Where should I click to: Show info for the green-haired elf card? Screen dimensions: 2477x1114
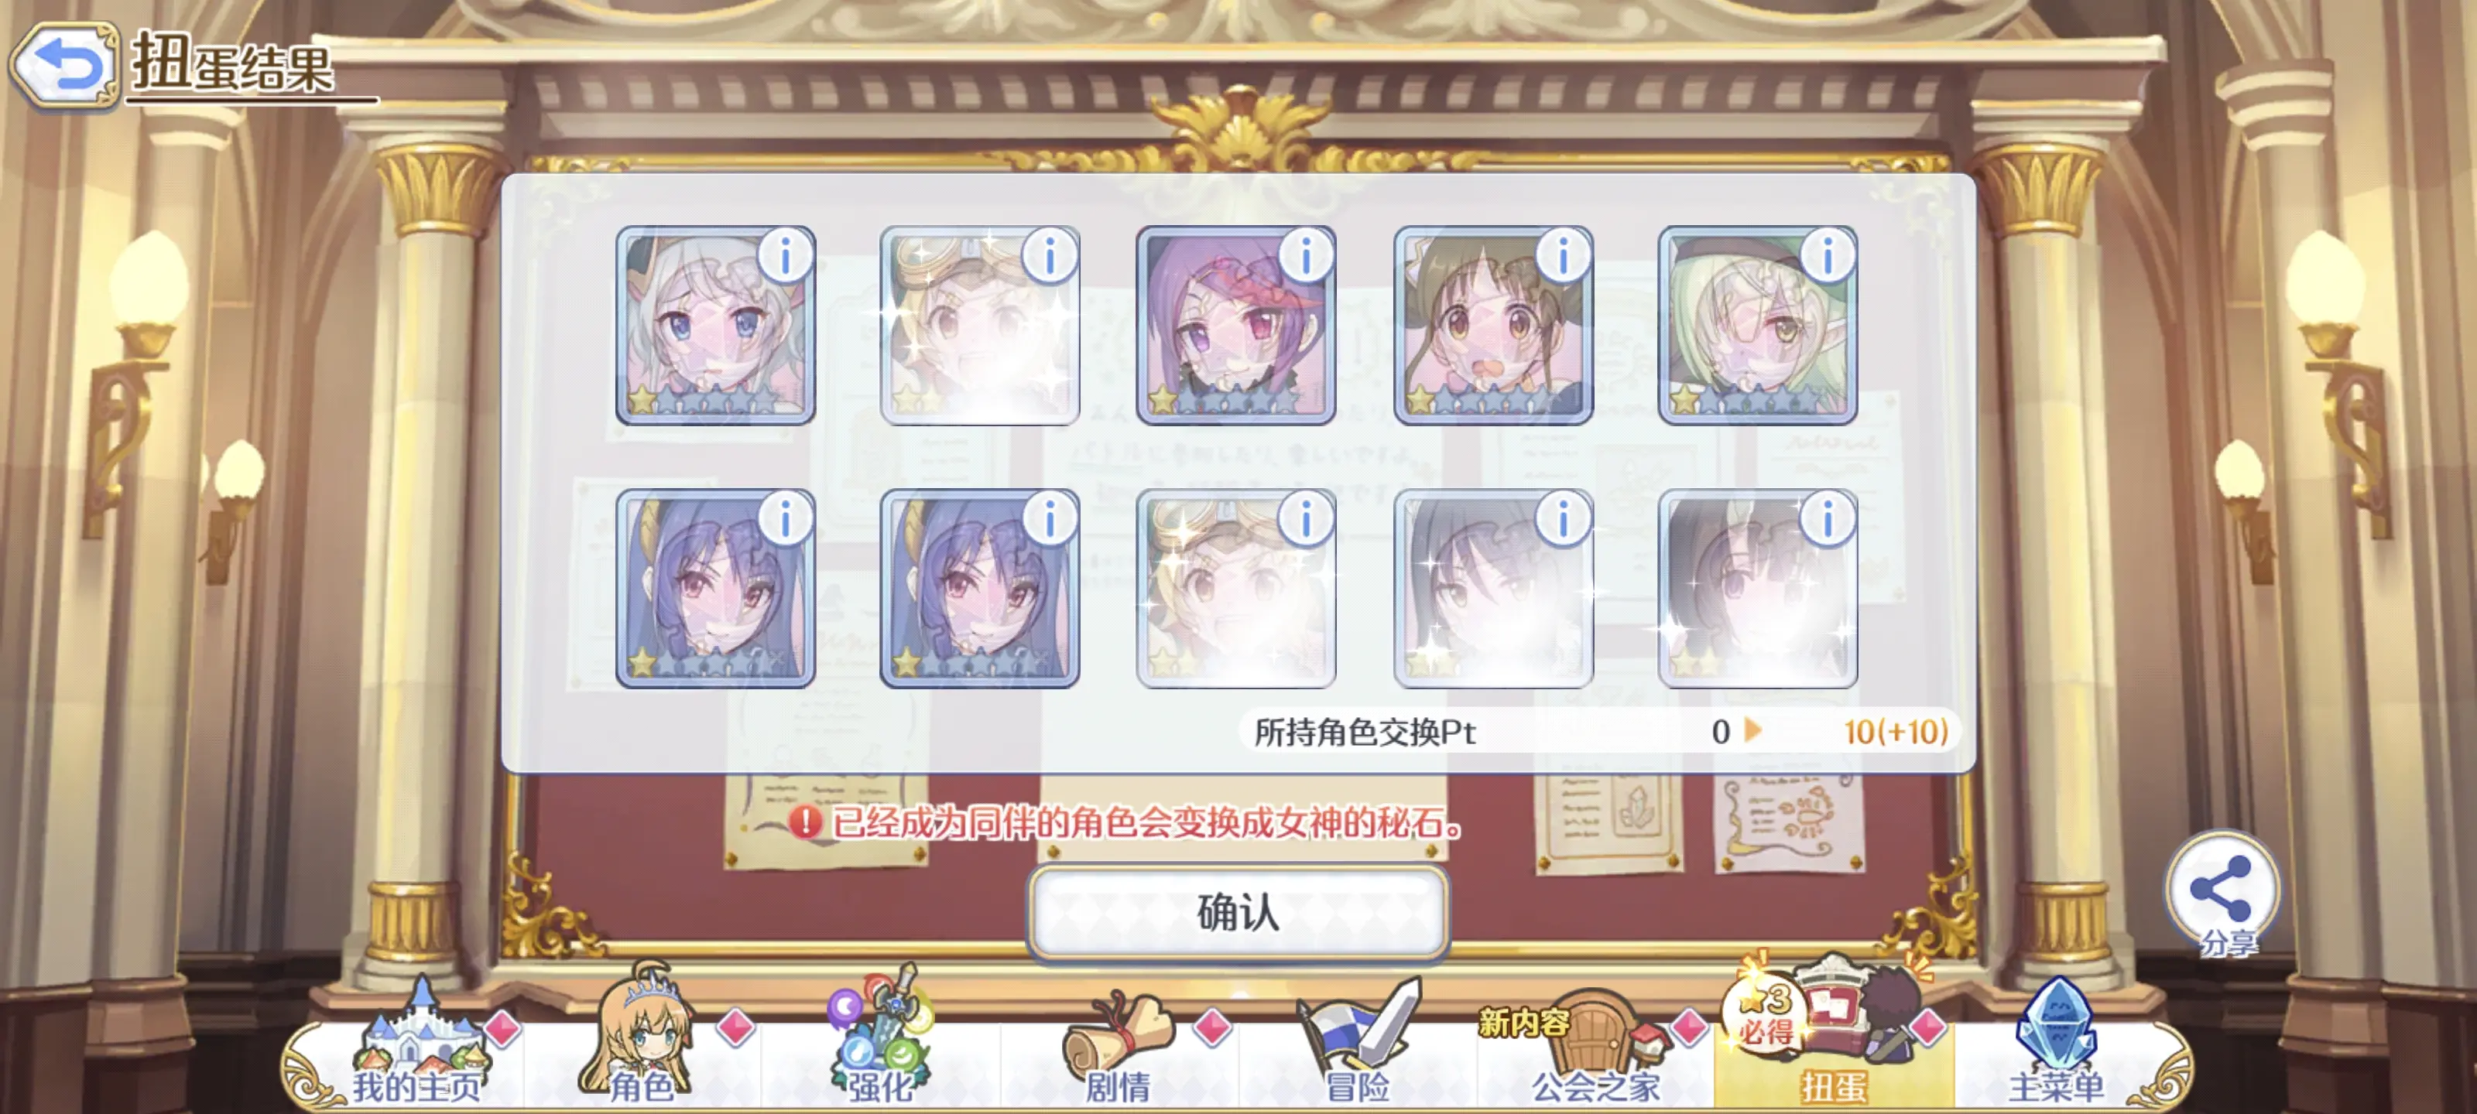(x=1827, y=255)
